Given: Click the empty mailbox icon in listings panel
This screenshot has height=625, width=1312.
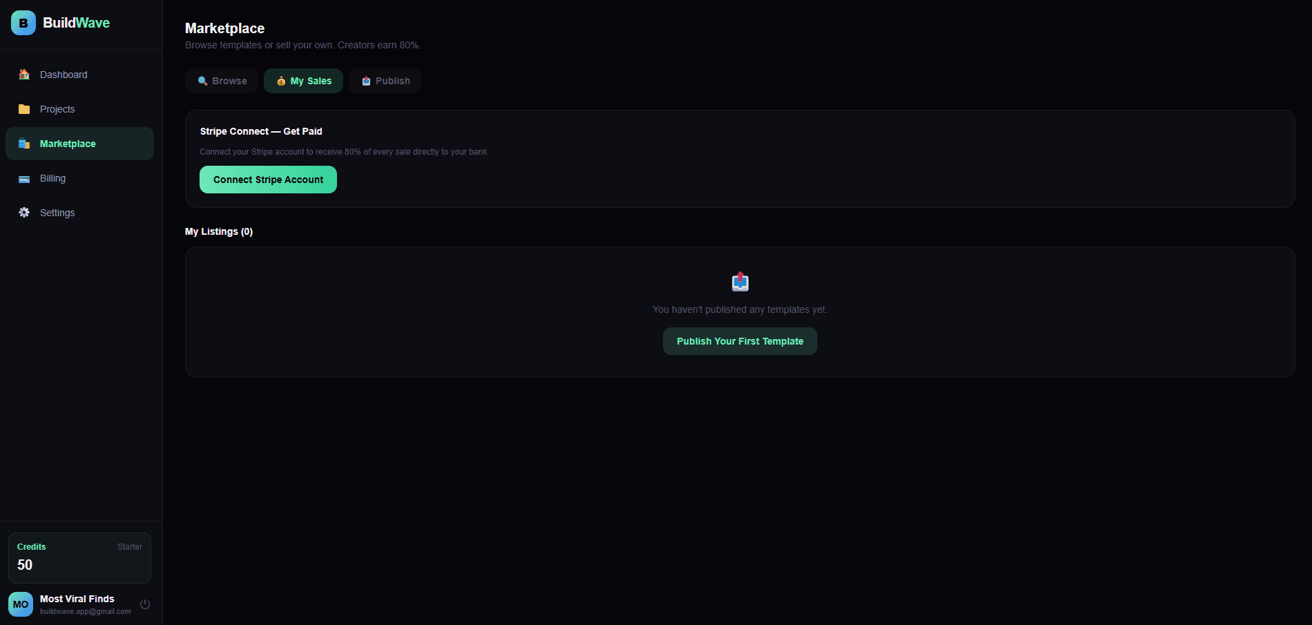Looking at the screenshot, I should (740, 281).
